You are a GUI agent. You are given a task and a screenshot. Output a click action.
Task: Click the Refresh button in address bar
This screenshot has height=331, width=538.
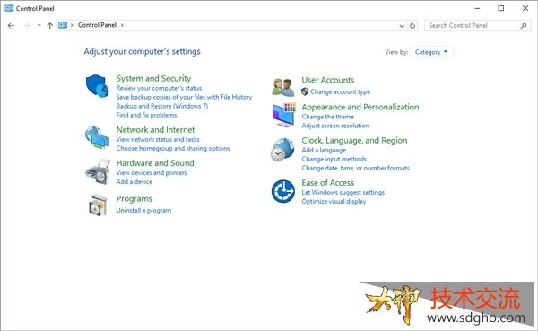click(412, 25)
